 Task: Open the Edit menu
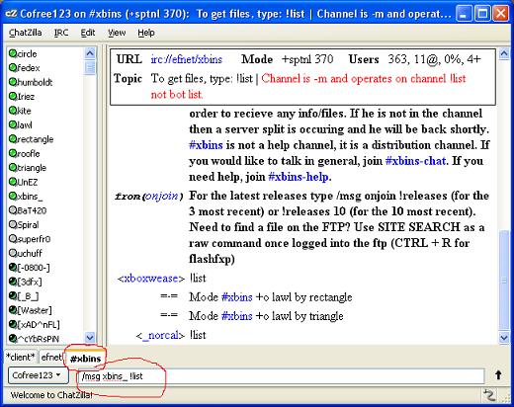[88, 33]
